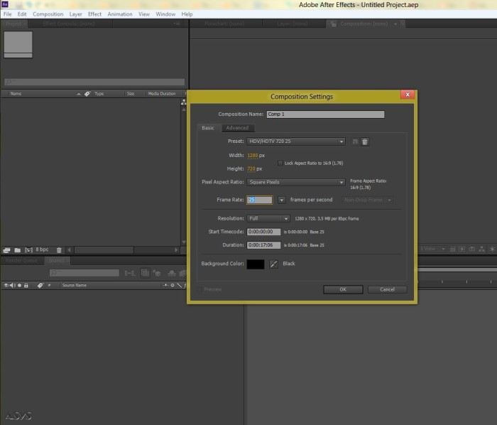This screenshot has height=425, width=497.
Task: Click Cancel in Composition Settings
Action: [388, 289]
